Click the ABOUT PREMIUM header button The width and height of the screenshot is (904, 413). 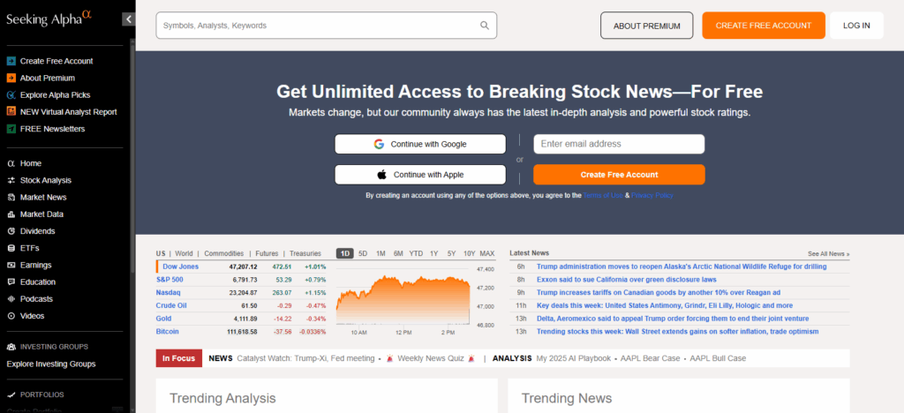click(x=647, y=26)
